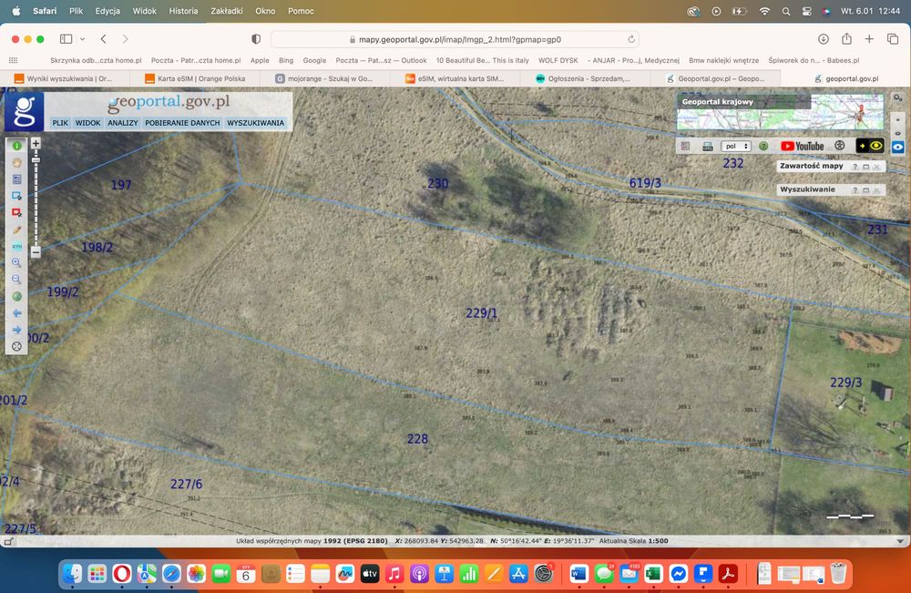This screenshot has height=593, width=911.
Task: Open the ANALIZY menu
Action: point(123,123)
